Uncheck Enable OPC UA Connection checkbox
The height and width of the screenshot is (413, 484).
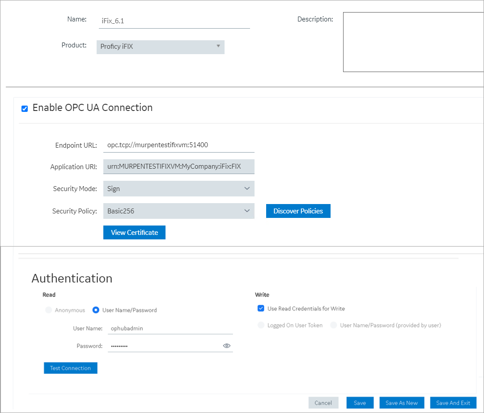(x=25, y=109)
